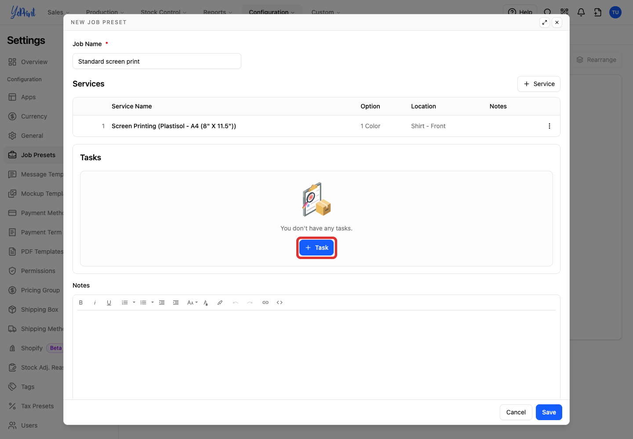633x439 pixels.
Task: Expand the dialog to full screen
Action: pyautogui.click(x=545, y=22)
